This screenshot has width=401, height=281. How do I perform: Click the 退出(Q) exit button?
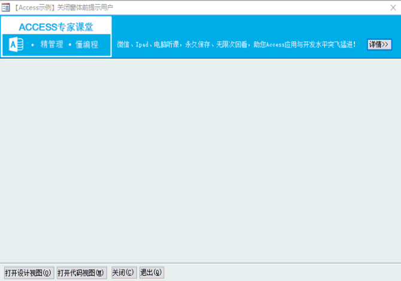(x=151, y=272)
